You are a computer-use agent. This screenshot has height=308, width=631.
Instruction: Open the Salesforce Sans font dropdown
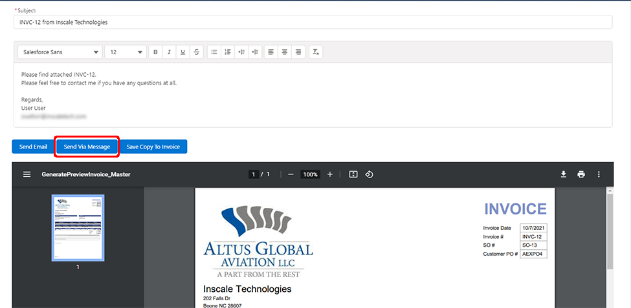click(x=60, y=52)
